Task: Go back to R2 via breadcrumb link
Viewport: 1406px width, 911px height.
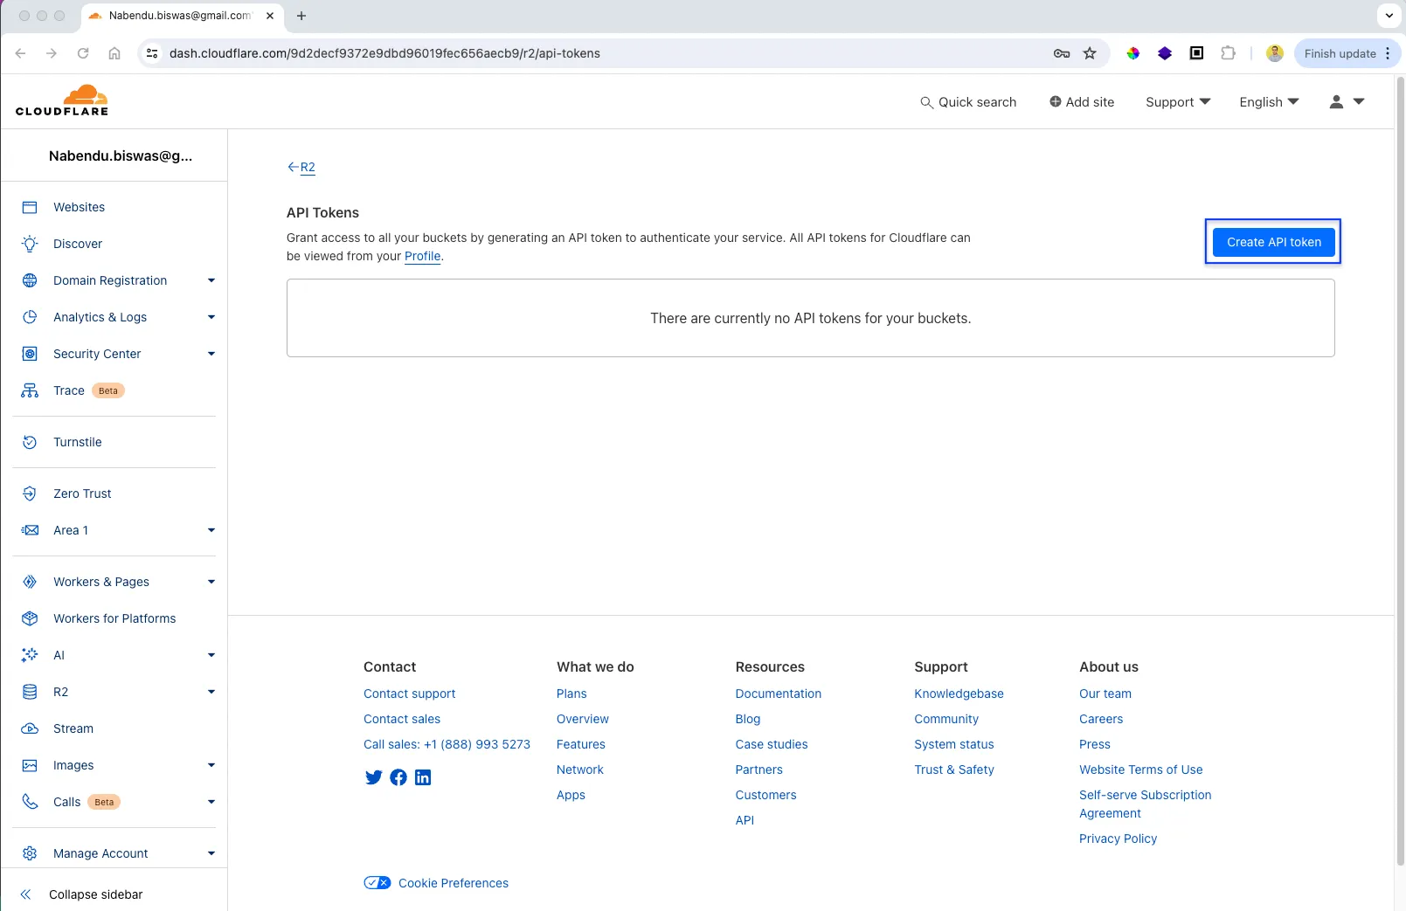Action: 301,167
